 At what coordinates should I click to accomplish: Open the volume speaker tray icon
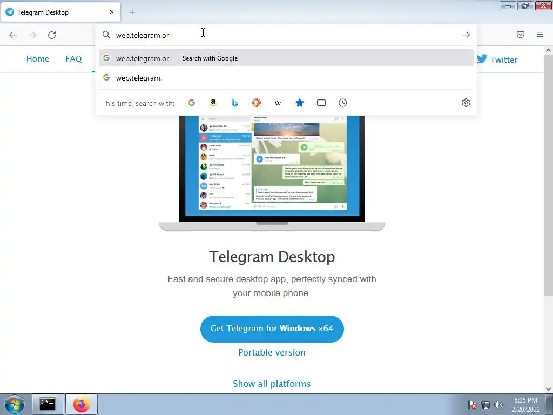498,405
